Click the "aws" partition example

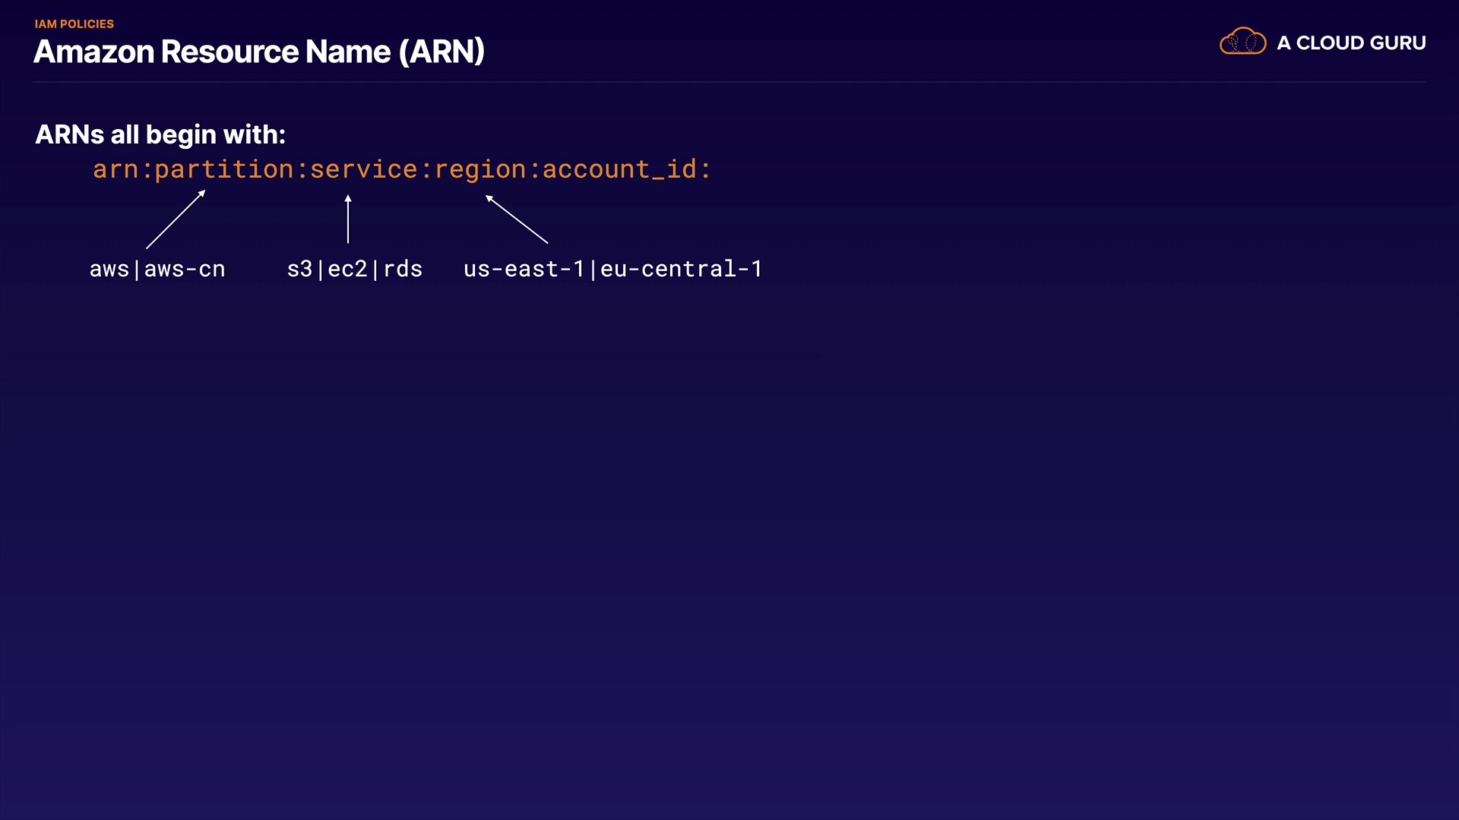pyautogui.click(x=109, y=270)
